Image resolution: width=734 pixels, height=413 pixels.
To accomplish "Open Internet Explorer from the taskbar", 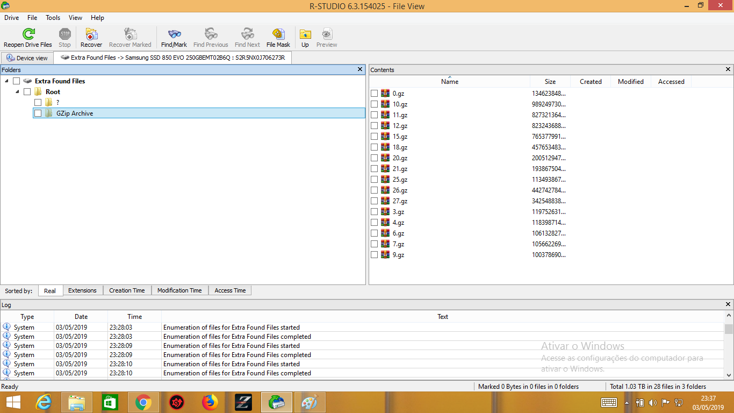I will click(44, 402).
